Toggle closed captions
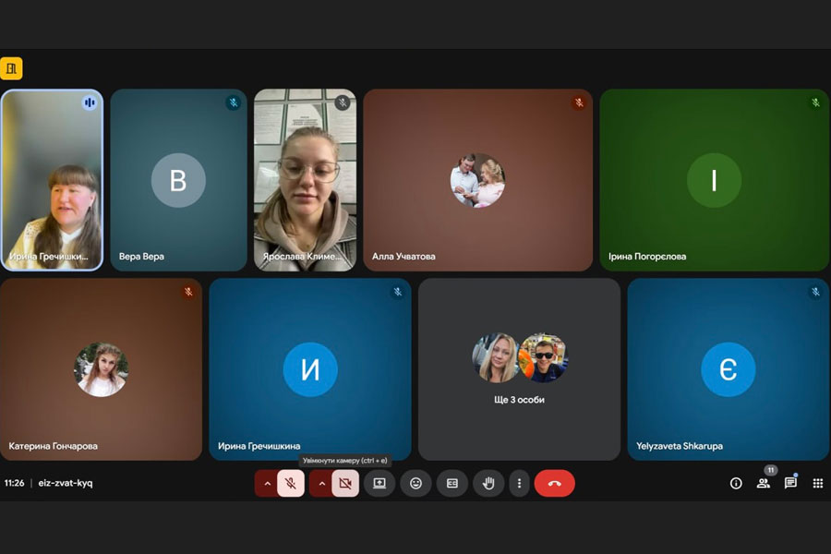The image size is (831, 554). tap(452, 483)
